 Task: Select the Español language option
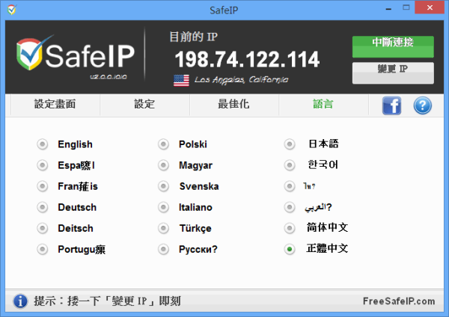coord(43,165)
